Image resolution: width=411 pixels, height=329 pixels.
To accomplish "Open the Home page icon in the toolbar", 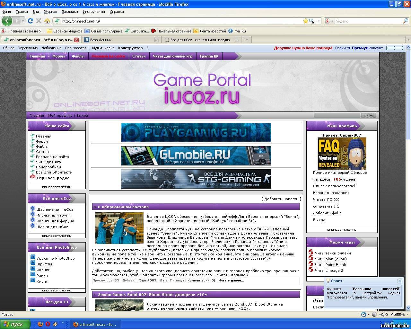I will tap(47, 21).
